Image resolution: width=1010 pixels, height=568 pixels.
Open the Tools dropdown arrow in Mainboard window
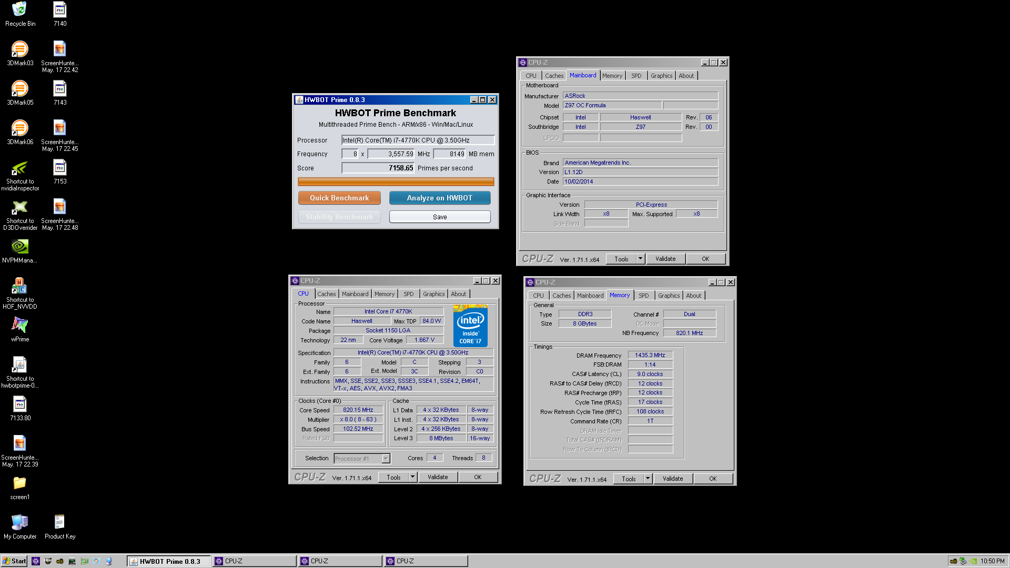tap(640, 259)
